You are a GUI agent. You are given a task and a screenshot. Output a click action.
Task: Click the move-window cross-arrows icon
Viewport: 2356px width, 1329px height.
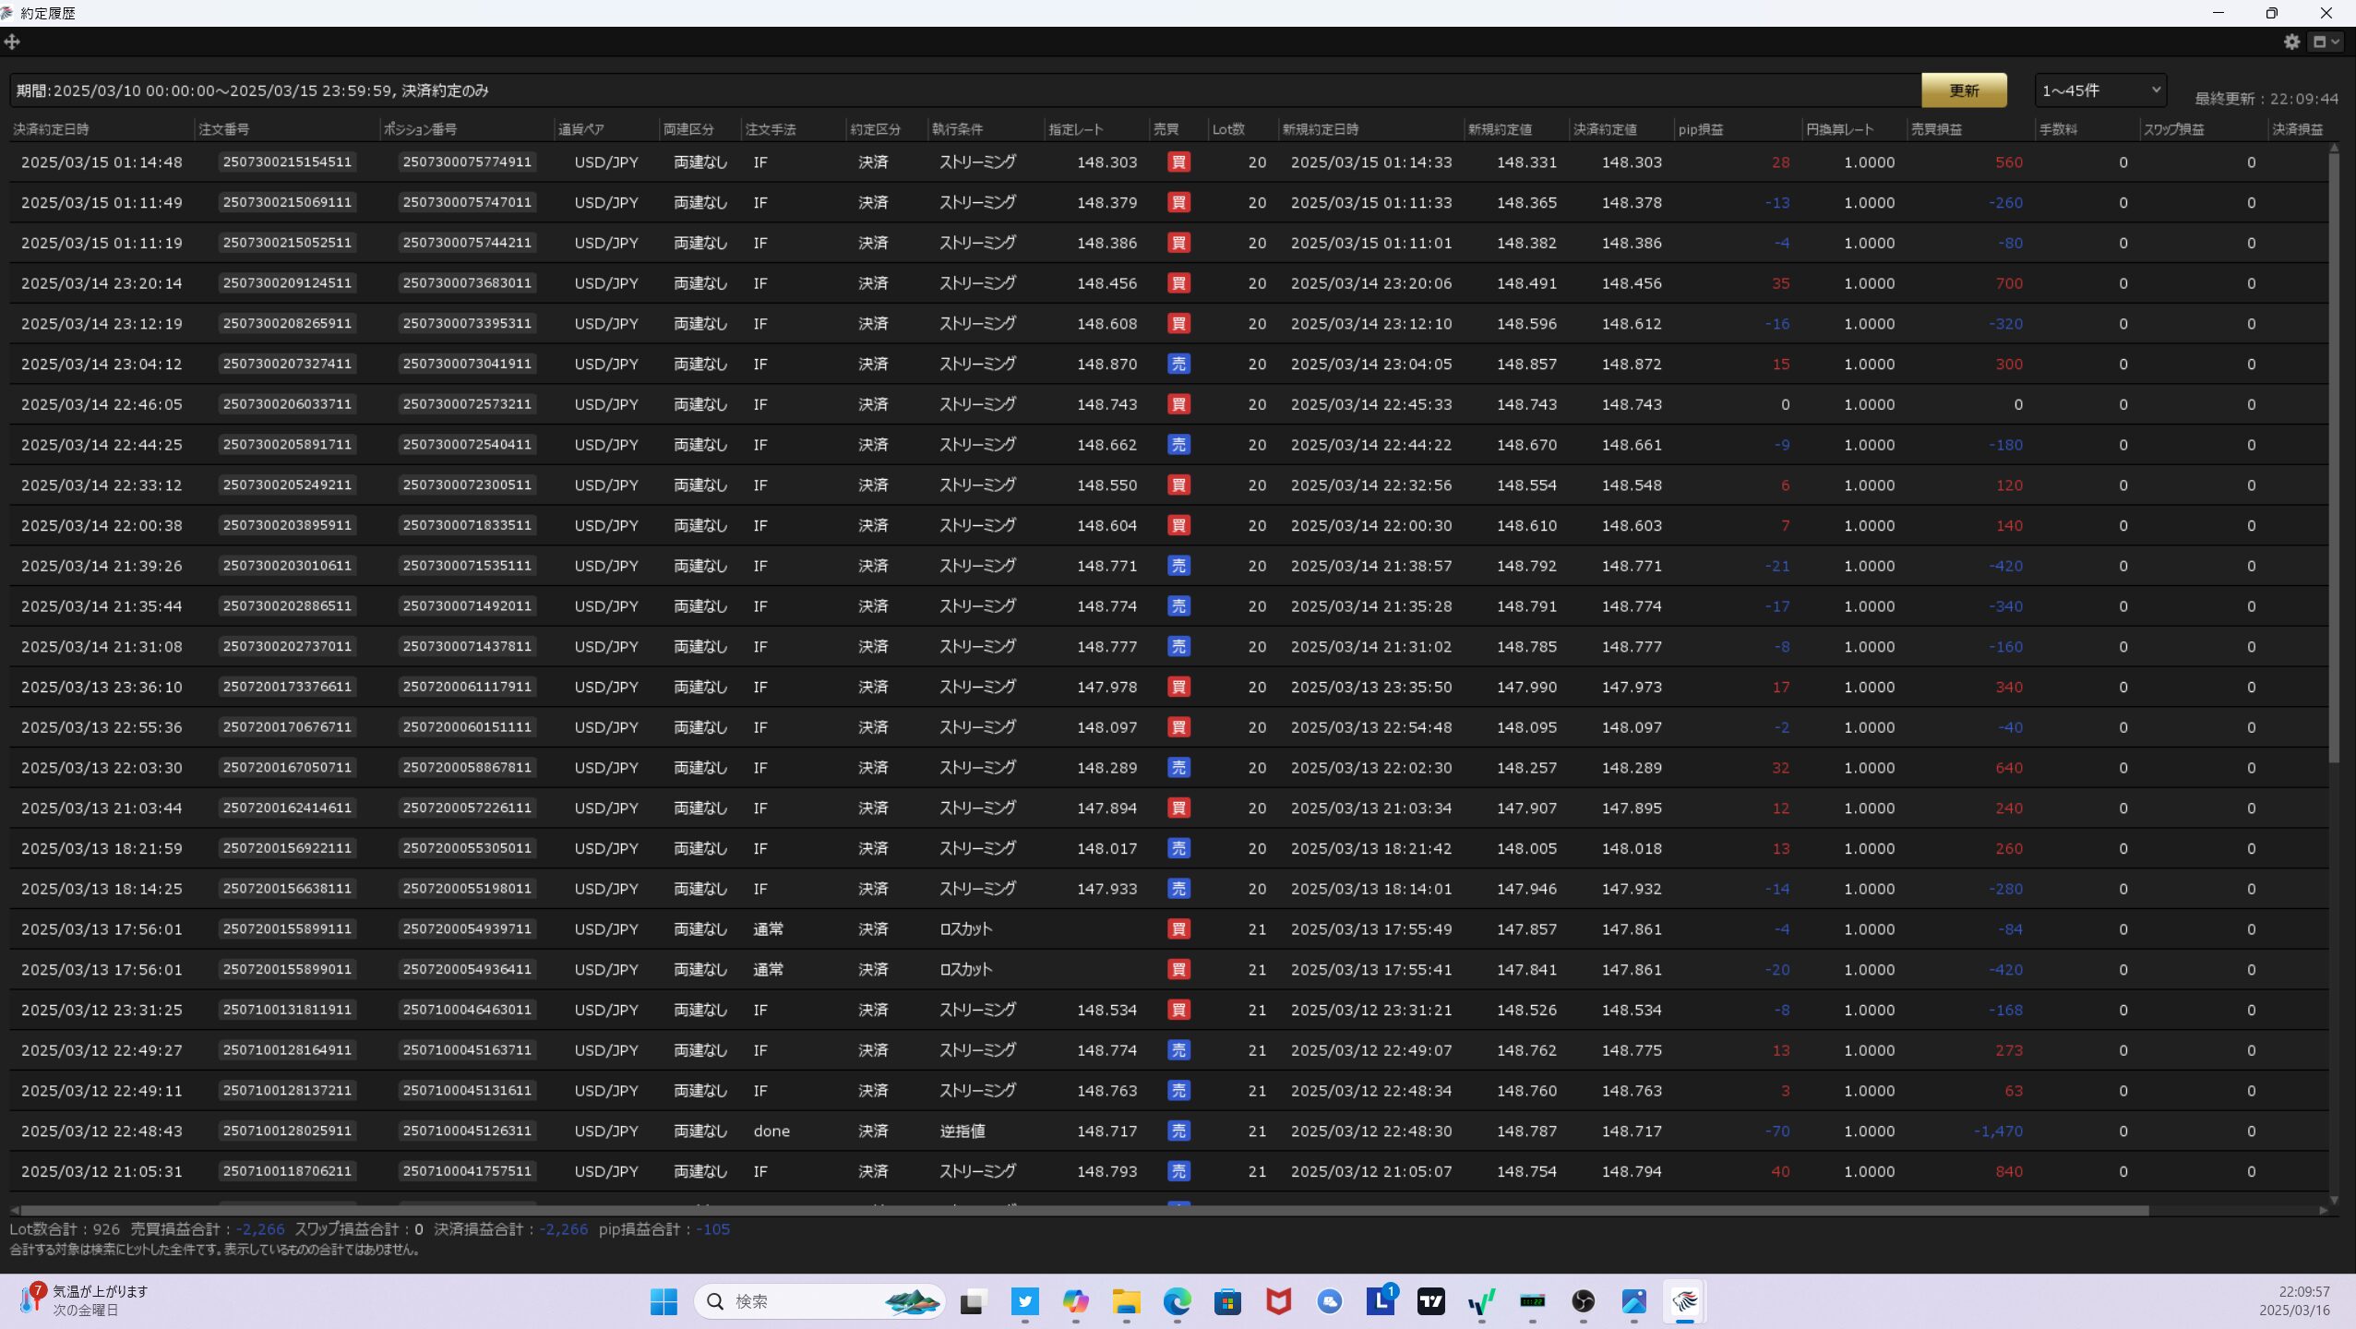12,42
